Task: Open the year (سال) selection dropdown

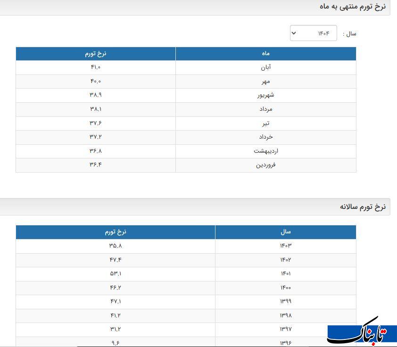Action: tap(314, 33)
